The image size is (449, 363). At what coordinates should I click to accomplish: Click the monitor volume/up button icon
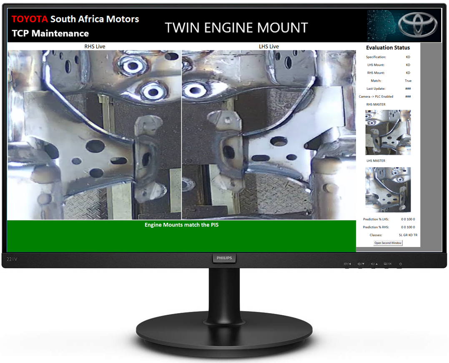tap(374, 264)
